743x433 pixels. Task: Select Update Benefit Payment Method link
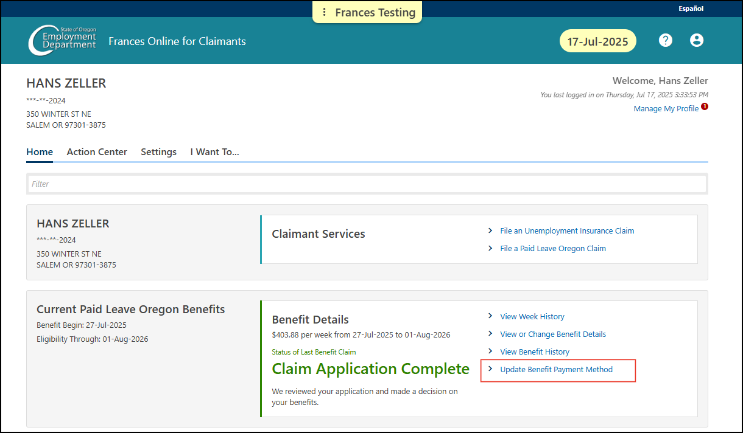point(556,370)
